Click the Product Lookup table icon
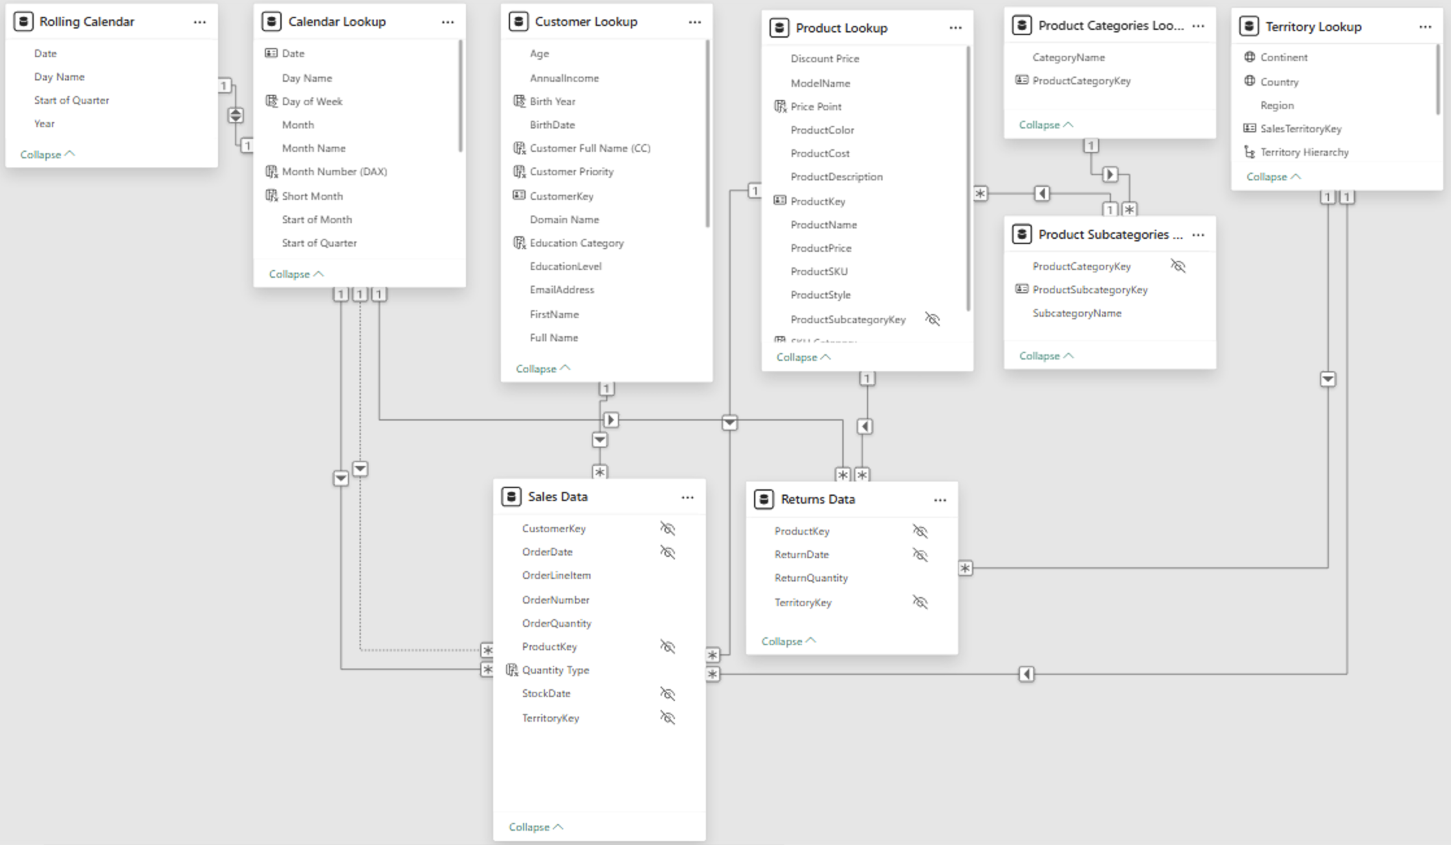The width and height of the screenshot is (1451, 845). click(779, 28)
